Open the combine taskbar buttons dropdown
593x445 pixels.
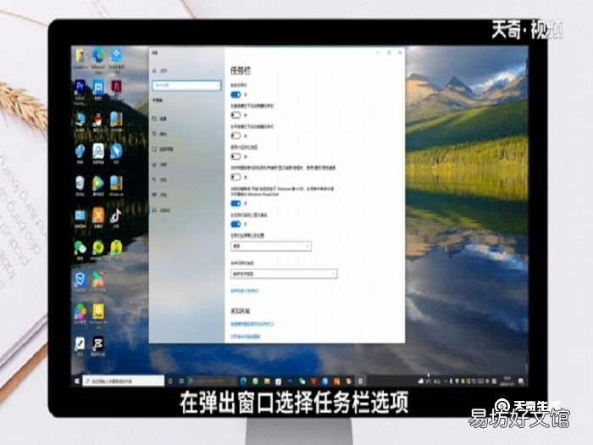(284, 274)
